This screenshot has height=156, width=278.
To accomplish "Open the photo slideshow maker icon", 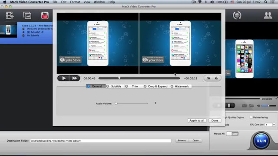I will coord(27,16).
